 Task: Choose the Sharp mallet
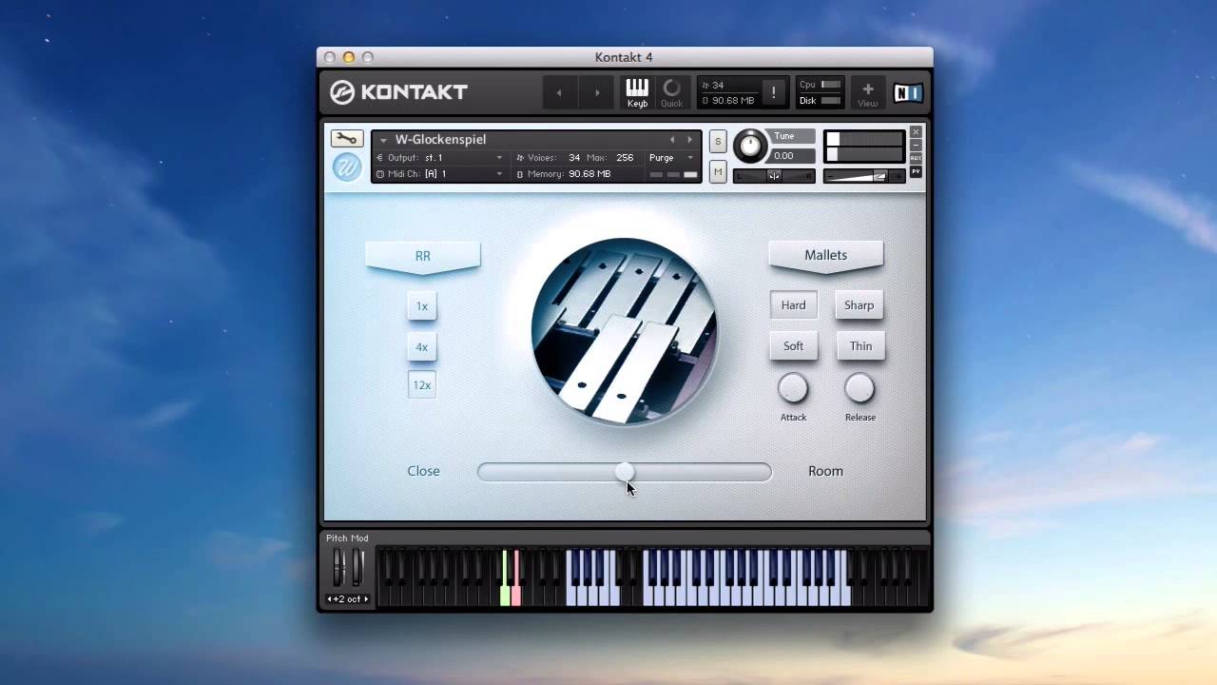point(860,305)
